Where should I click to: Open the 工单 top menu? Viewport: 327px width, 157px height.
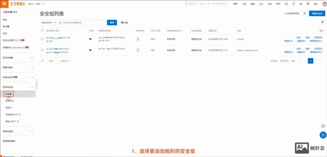tap(244, 4)
